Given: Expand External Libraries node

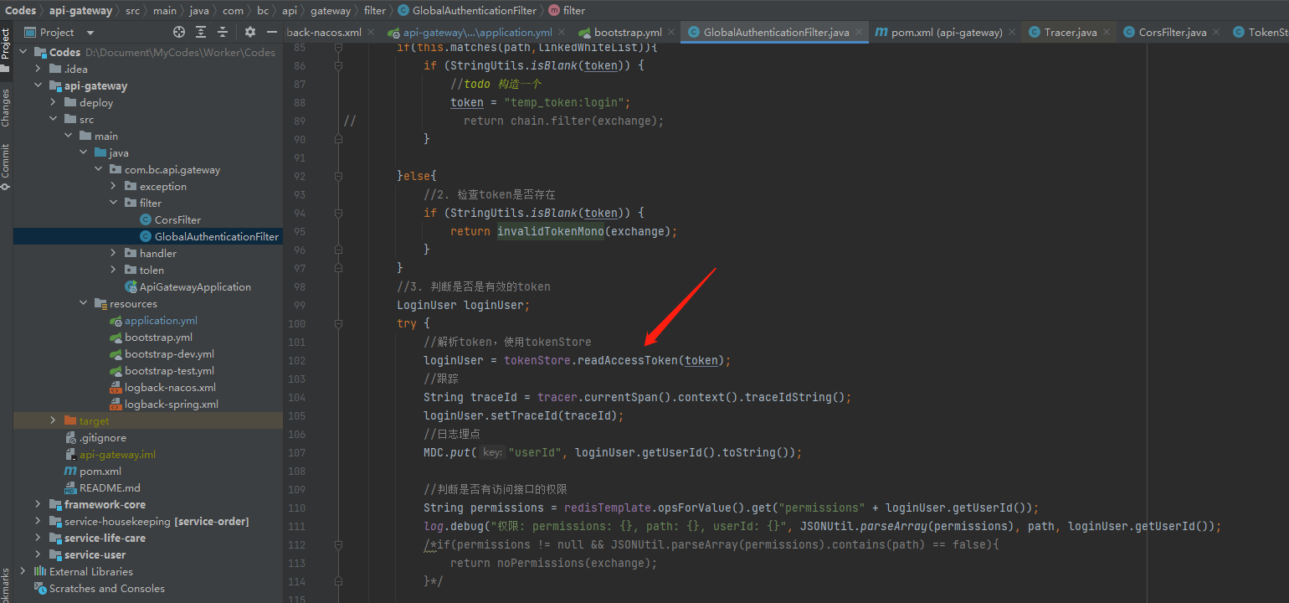Looking at the screenshot, I should (x=23, y=571).
